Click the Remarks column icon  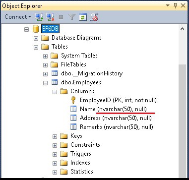(73, 127)
